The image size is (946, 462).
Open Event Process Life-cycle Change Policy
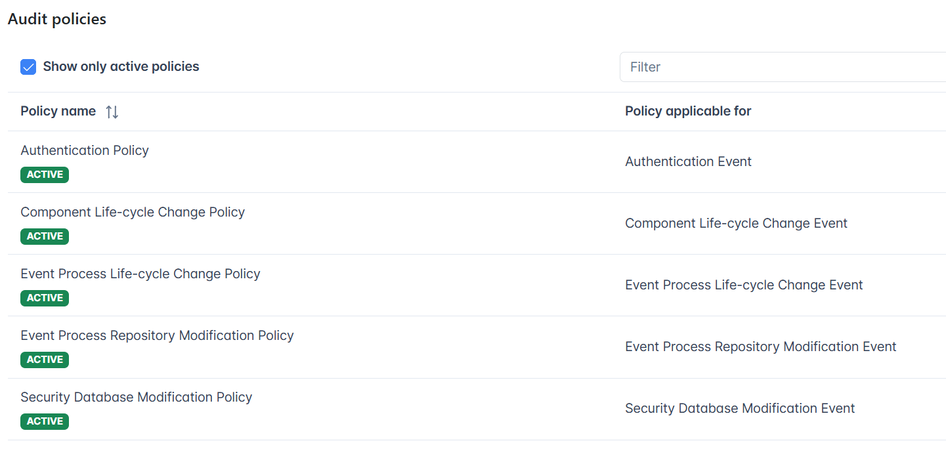click(x=140, y=274)
